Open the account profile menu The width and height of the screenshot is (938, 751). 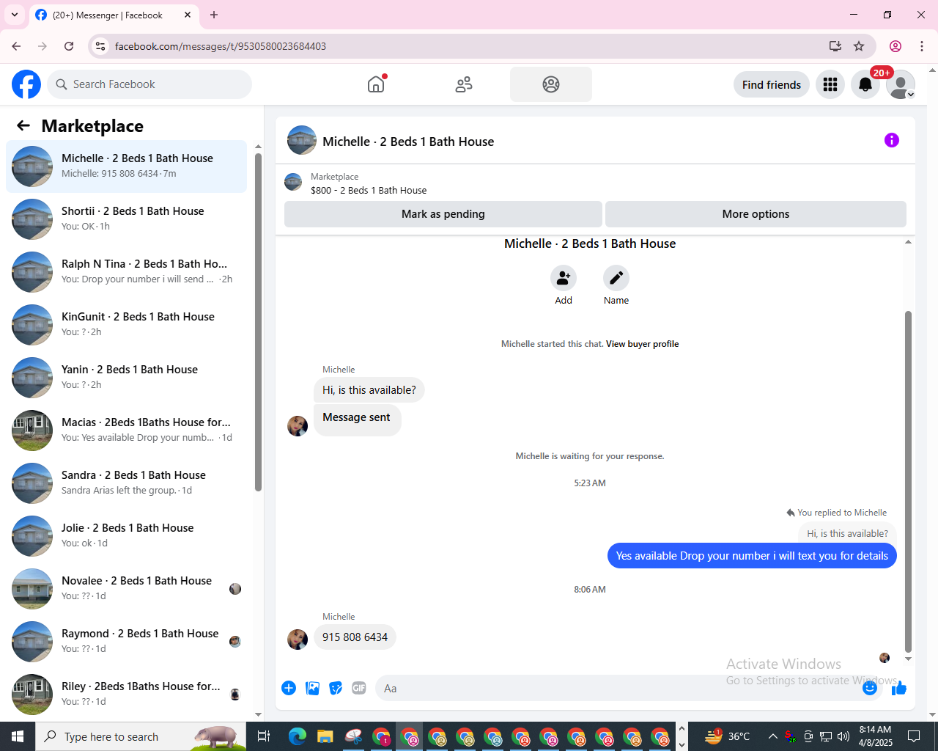[901, 84]
